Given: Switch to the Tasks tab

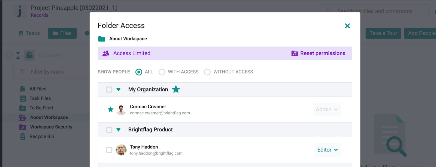Looking at the screenshot, I should (x=29, y=33).
